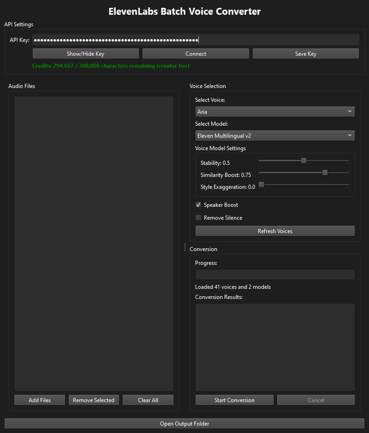Click the Similarity Boost slider handle
This screenshot has height=433, width=369.
click(325, 173)
